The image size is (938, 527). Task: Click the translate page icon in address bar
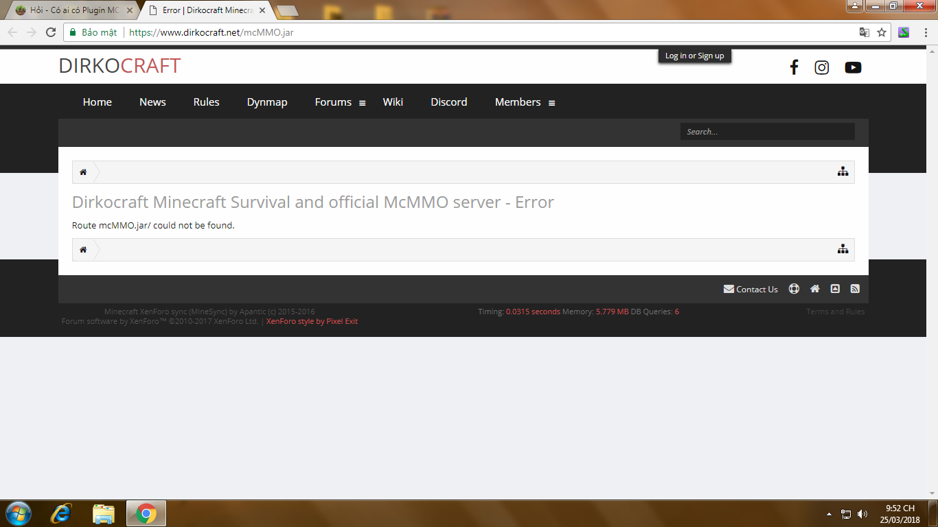pyautogui.click(x=865, y=32)
